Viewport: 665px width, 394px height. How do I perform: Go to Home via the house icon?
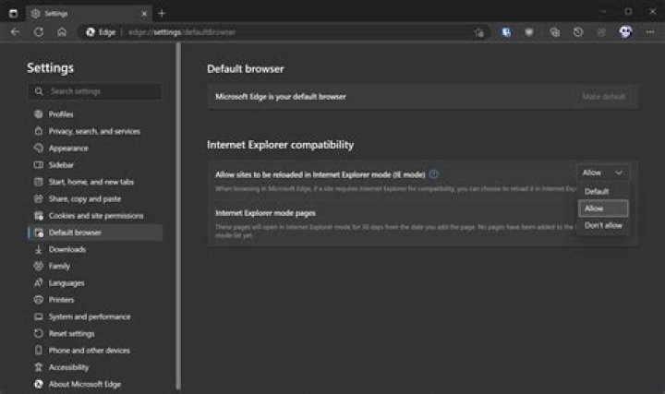tap(62, 31)
